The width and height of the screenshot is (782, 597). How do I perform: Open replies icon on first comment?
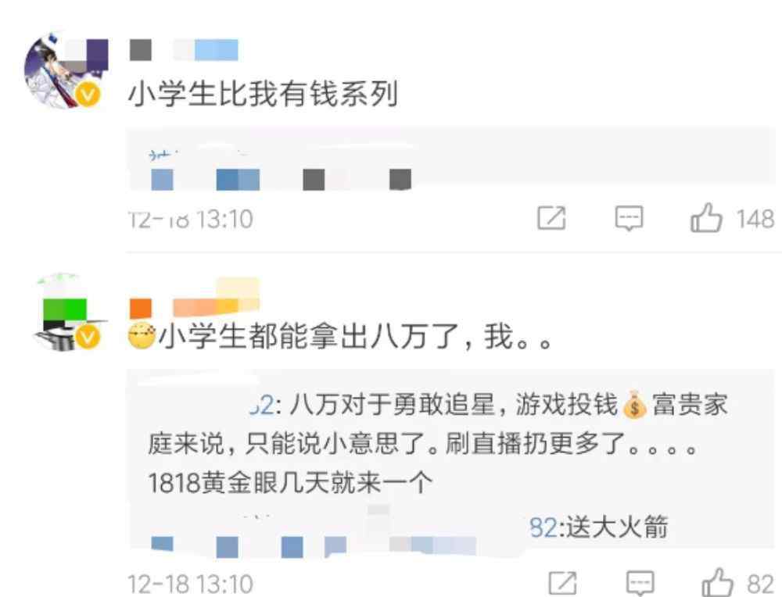coord(629,218)
